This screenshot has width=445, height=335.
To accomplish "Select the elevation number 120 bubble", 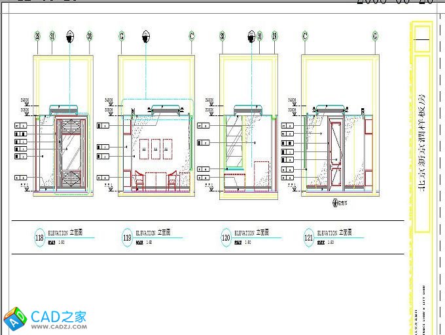I will (x=226, y=238).
